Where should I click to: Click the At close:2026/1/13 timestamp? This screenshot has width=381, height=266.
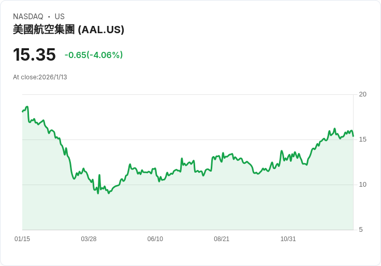pos(40,77)
